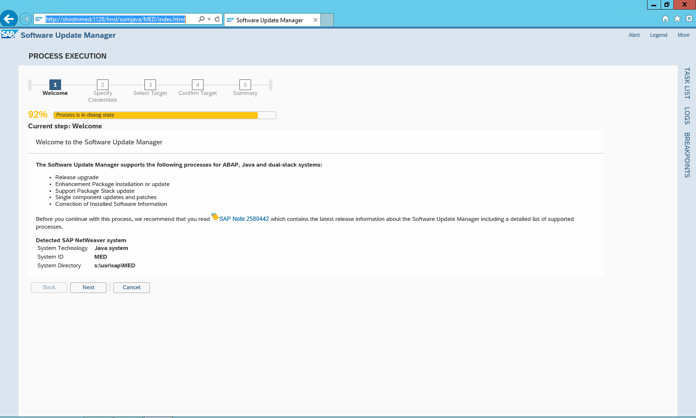
Task: Select the address bar URL field
Action: coord(115,19)
